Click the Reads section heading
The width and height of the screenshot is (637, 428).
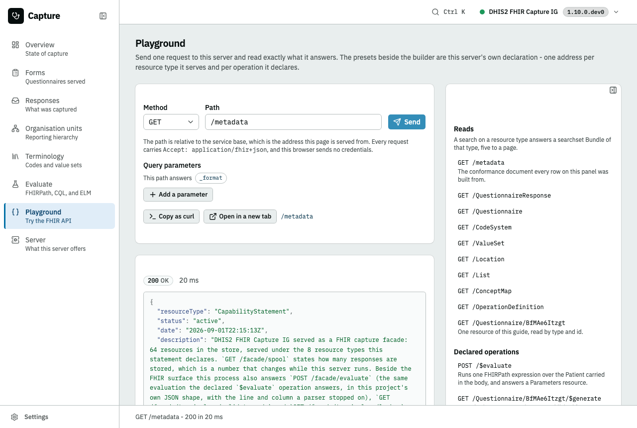(x=464, y=129)
